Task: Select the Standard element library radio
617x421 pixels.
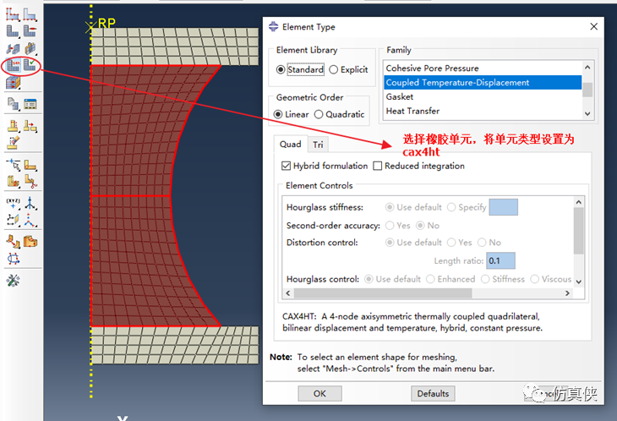Action: pyautogui.click(x=280, y=69)
